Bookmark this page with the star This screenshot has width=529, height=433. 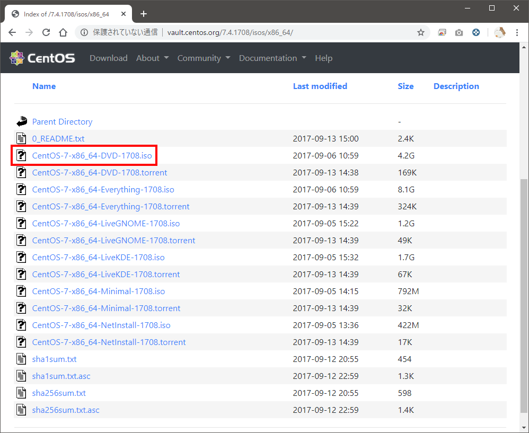(420, 32)
